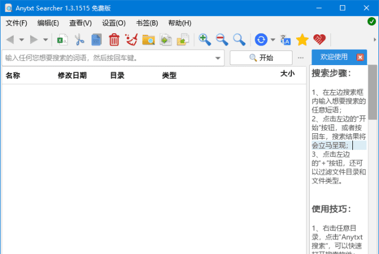
Task: Expand the toolbar overflow arrow
Action: click(x=375, y=40)
